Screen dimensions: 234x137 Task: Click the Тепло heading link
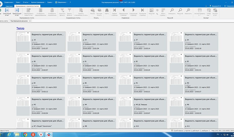[20, 28]
